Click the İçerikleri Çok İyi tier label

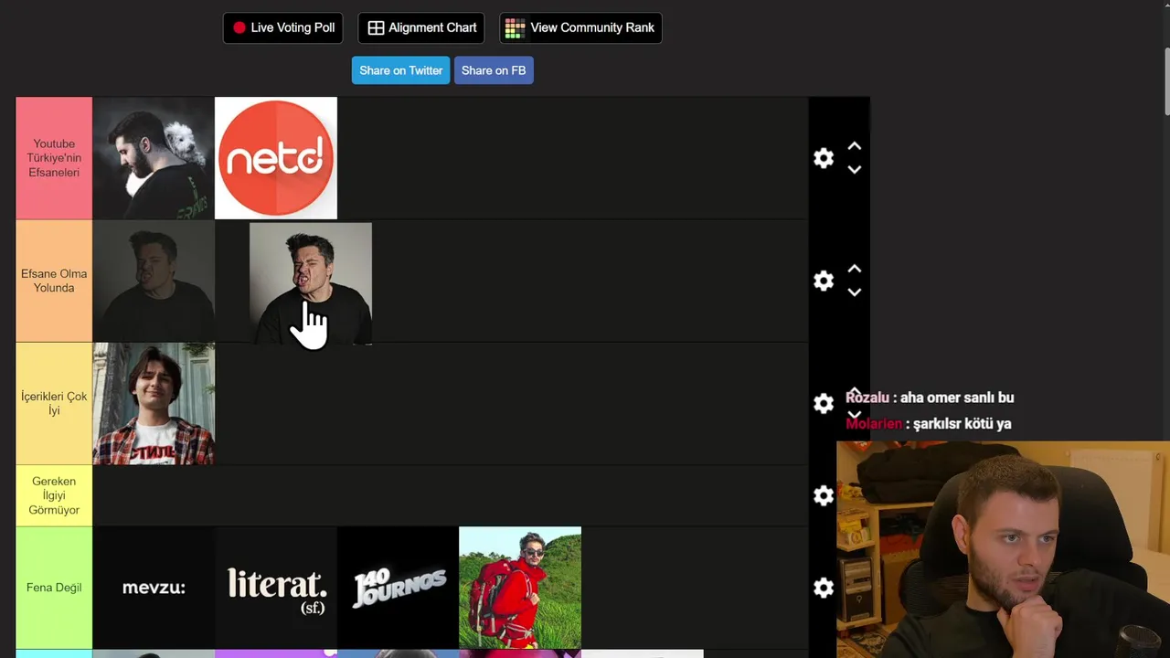(54, 404)
